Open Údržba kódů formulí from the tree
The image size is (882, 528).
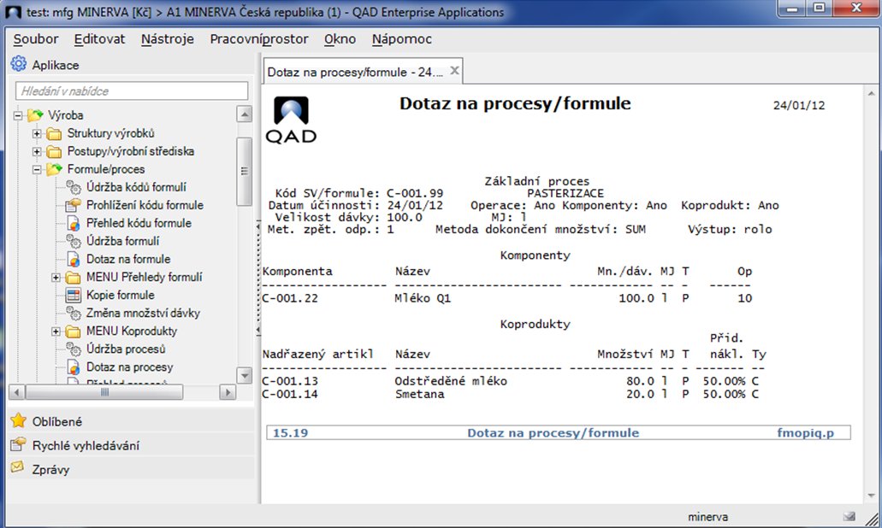(x=136, y=187)
